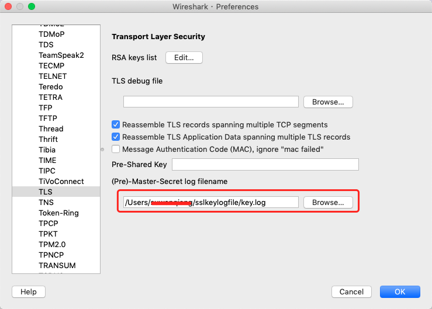Select TPCP protocol entry
Viewport: 432px width, 309px height.
pyautogui.click(x=56, y=223)
